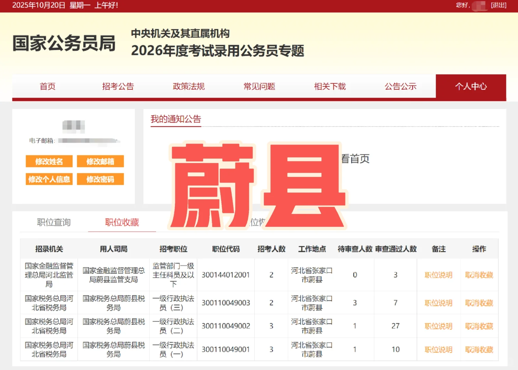
Task: Open the 政策法规 navigation item
Action: [x=189, y=86]
